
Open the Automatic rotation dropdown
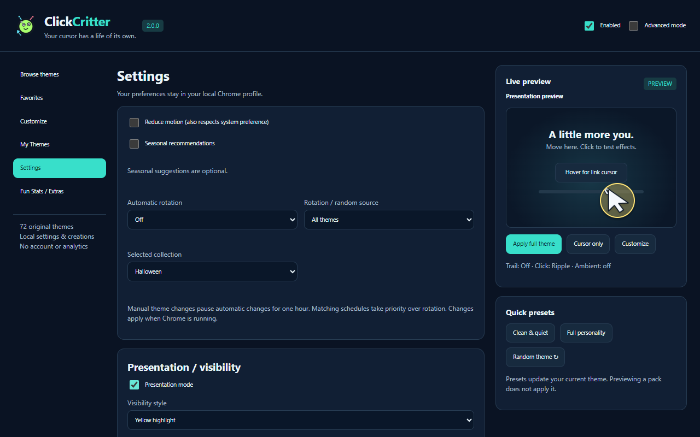coord(212,220)
